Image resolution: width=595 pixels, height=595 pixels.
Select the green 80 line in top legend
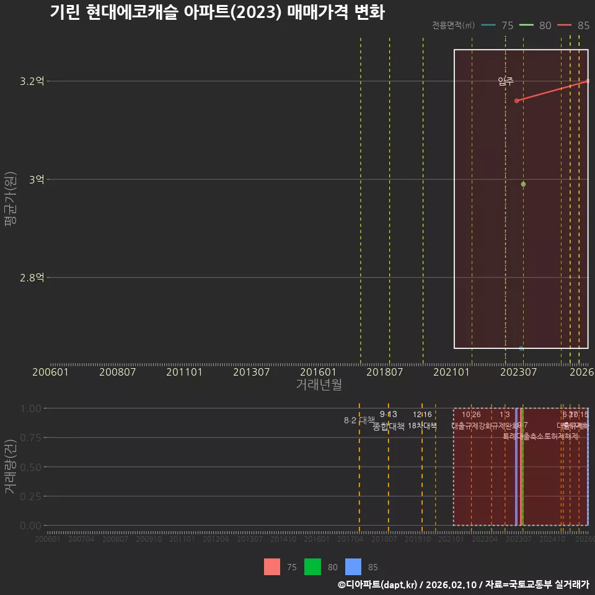coord(526,25)
